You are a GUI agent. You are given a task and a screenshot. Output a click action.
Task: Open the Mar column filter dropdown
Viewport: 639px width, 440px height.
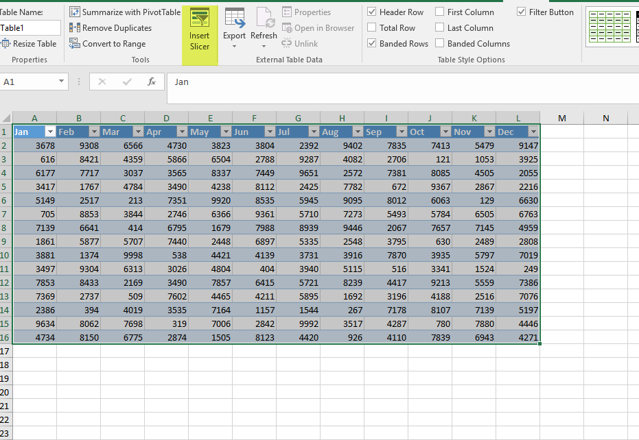(x=138, y=132)
